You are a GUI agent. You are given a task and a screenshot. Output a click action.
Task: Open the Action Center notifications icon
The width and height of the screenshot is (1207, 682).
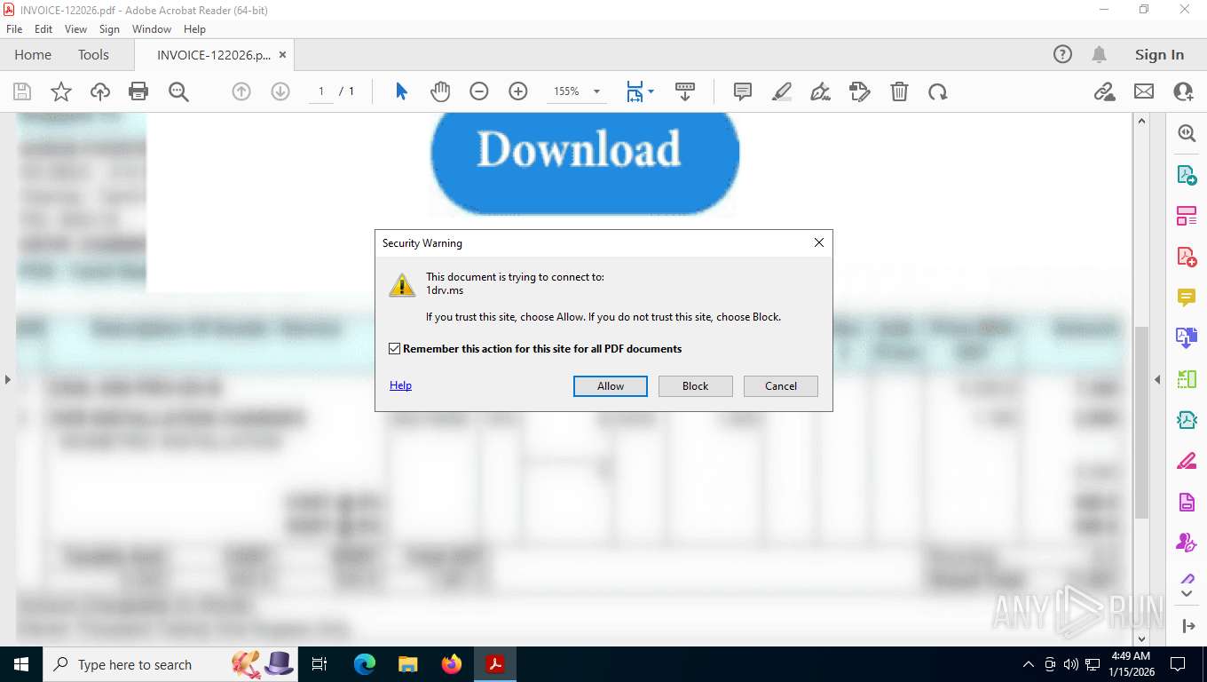(1178, 664)
